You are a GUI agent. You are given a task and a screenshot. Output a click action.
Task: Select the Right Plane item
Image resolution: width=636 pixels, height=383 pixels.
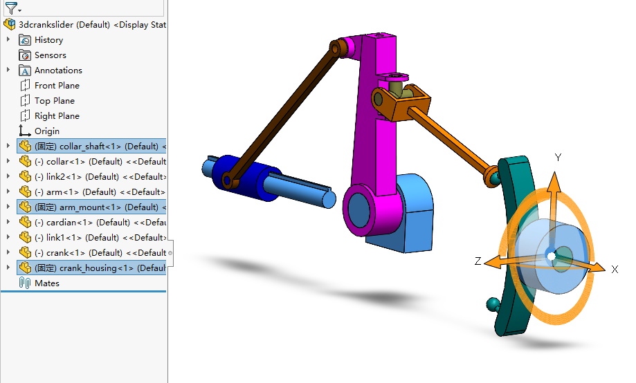click(x=57, y=116)
